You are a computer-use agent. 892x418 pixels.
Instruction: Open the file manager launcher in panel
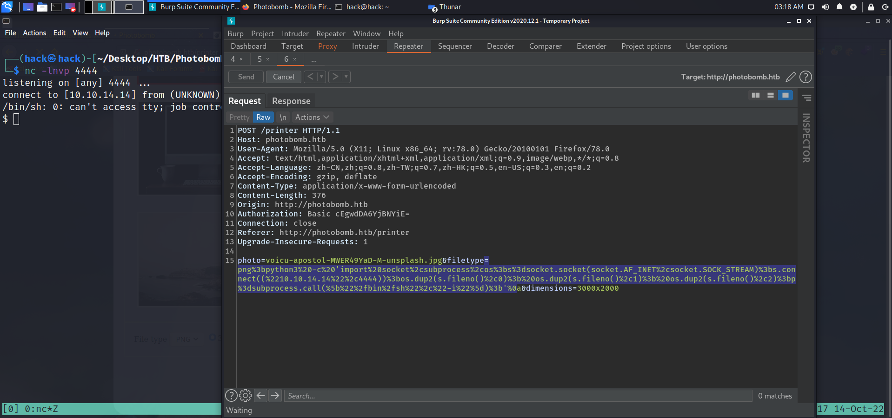coord(42,7)
